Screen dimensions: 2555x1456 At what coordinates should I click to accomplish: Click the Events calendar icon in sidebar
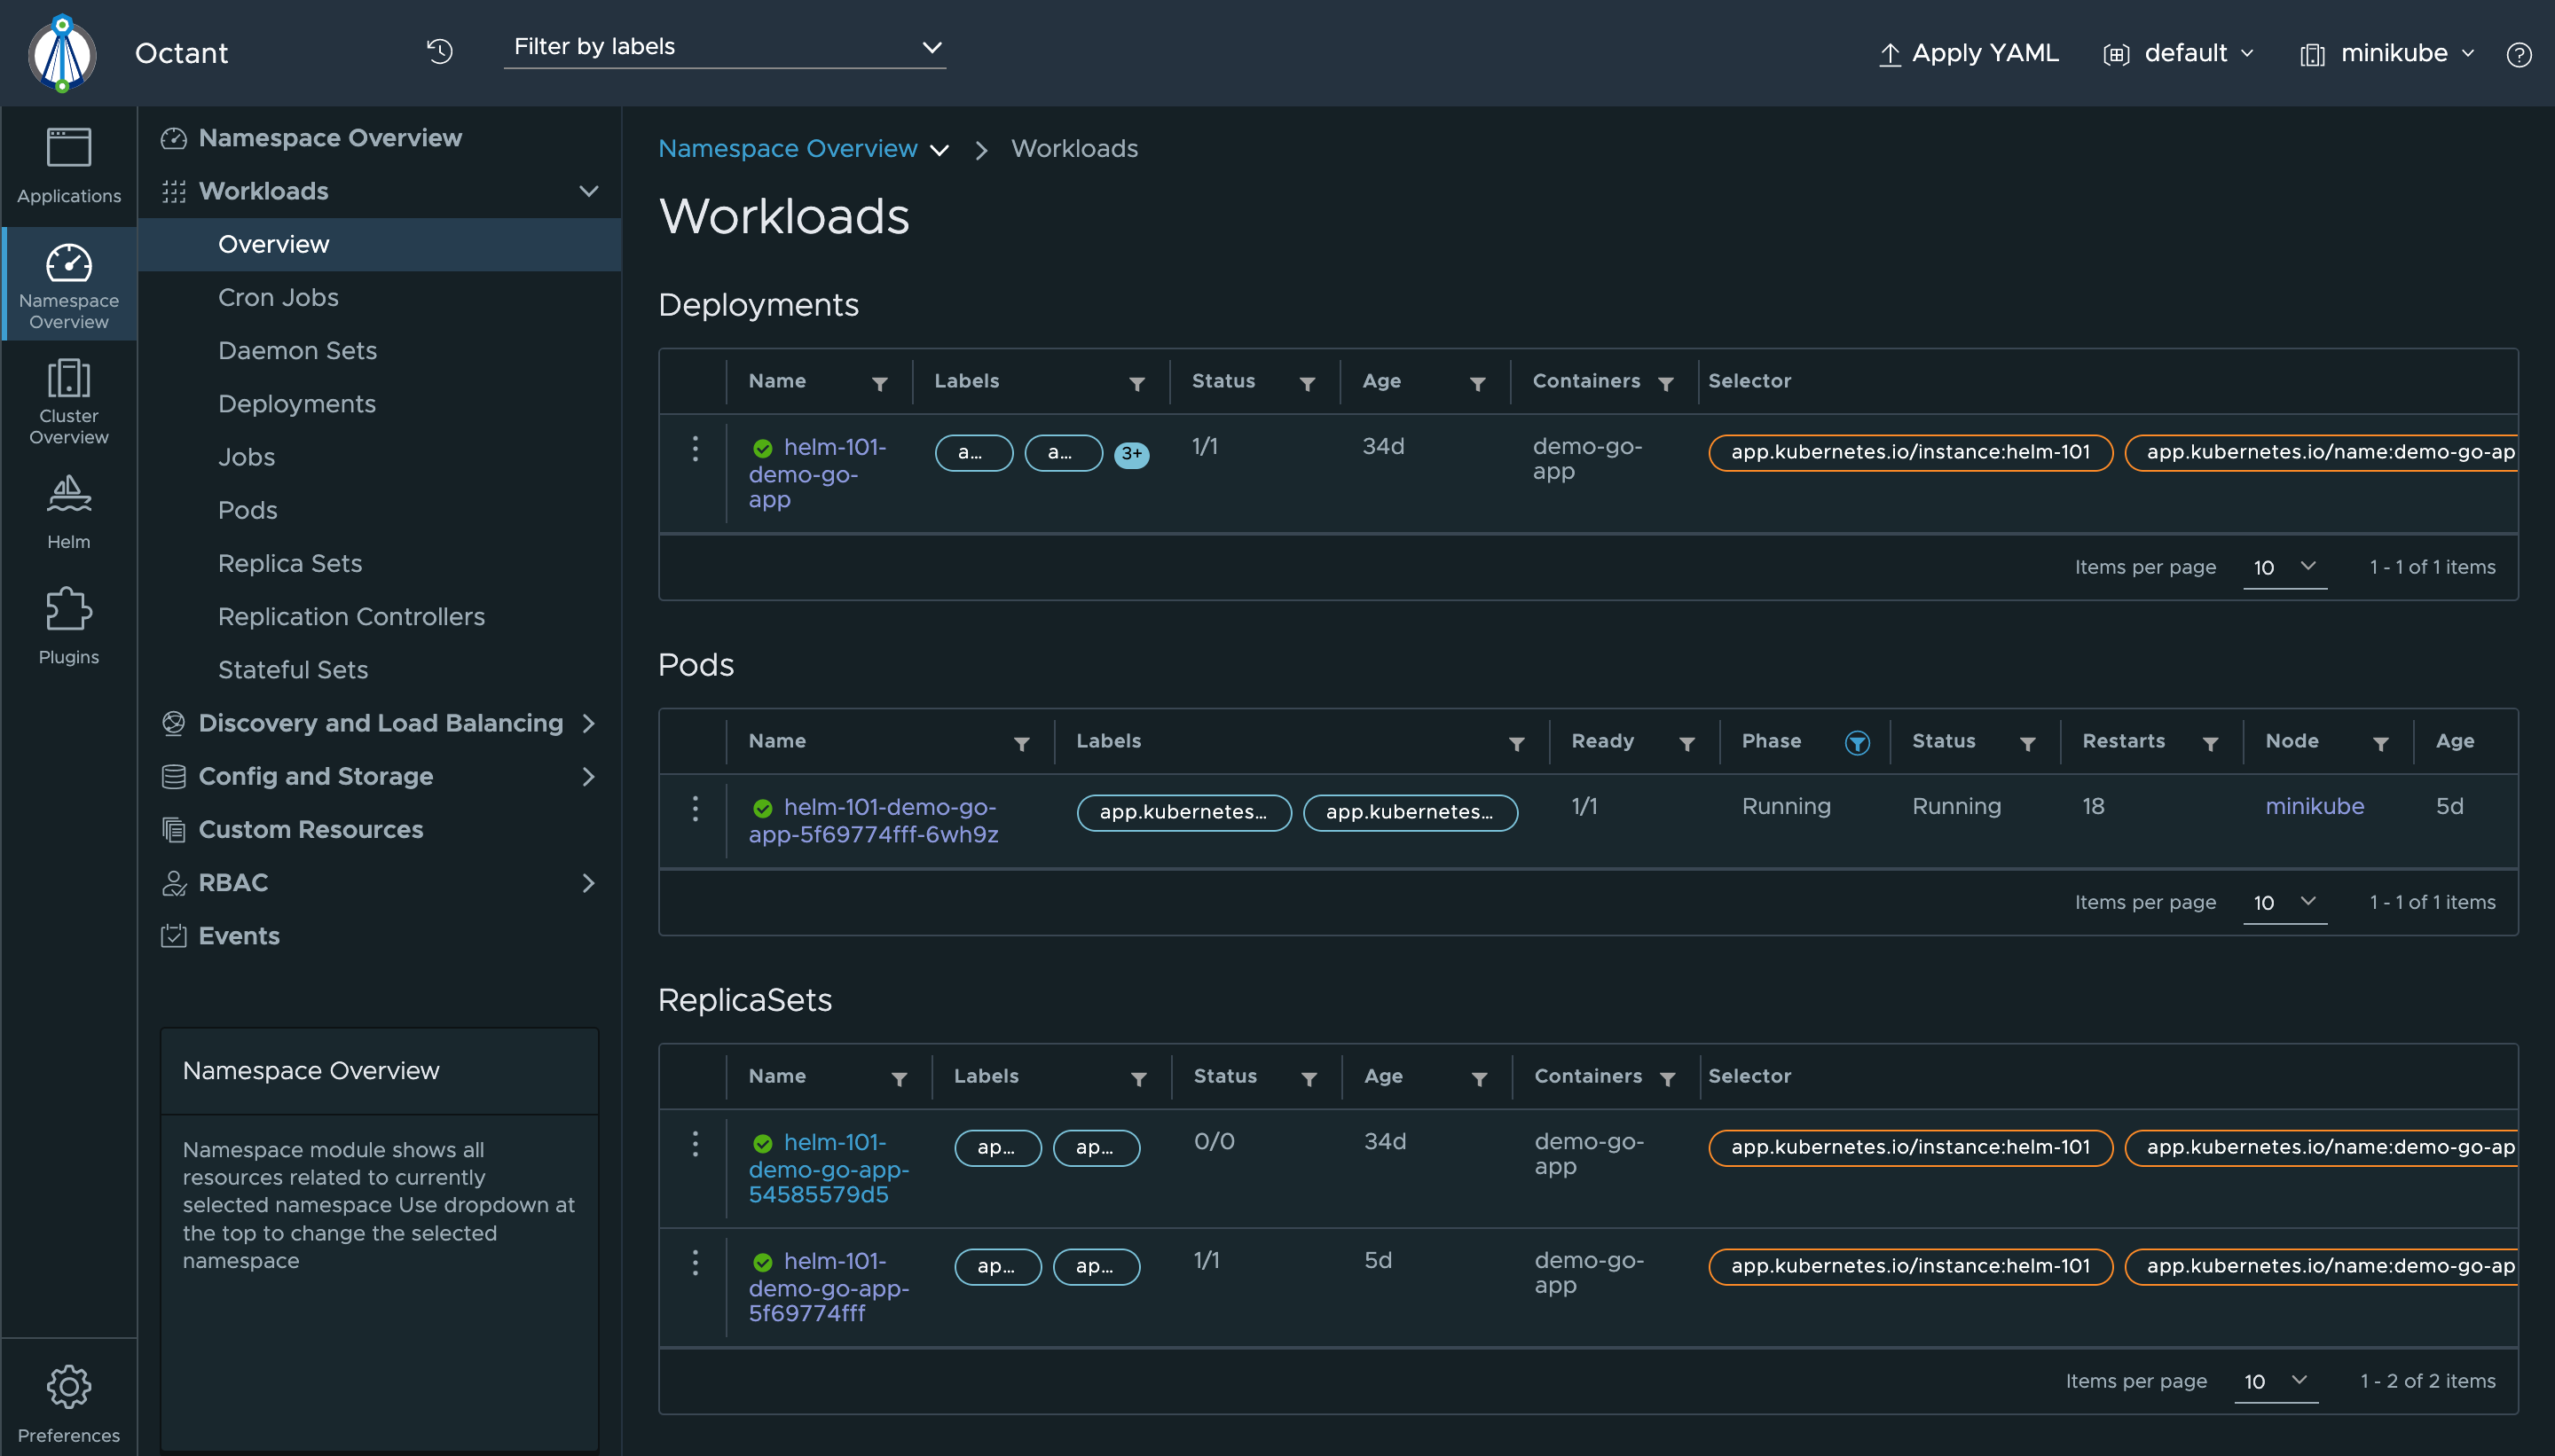coord(173,935)
